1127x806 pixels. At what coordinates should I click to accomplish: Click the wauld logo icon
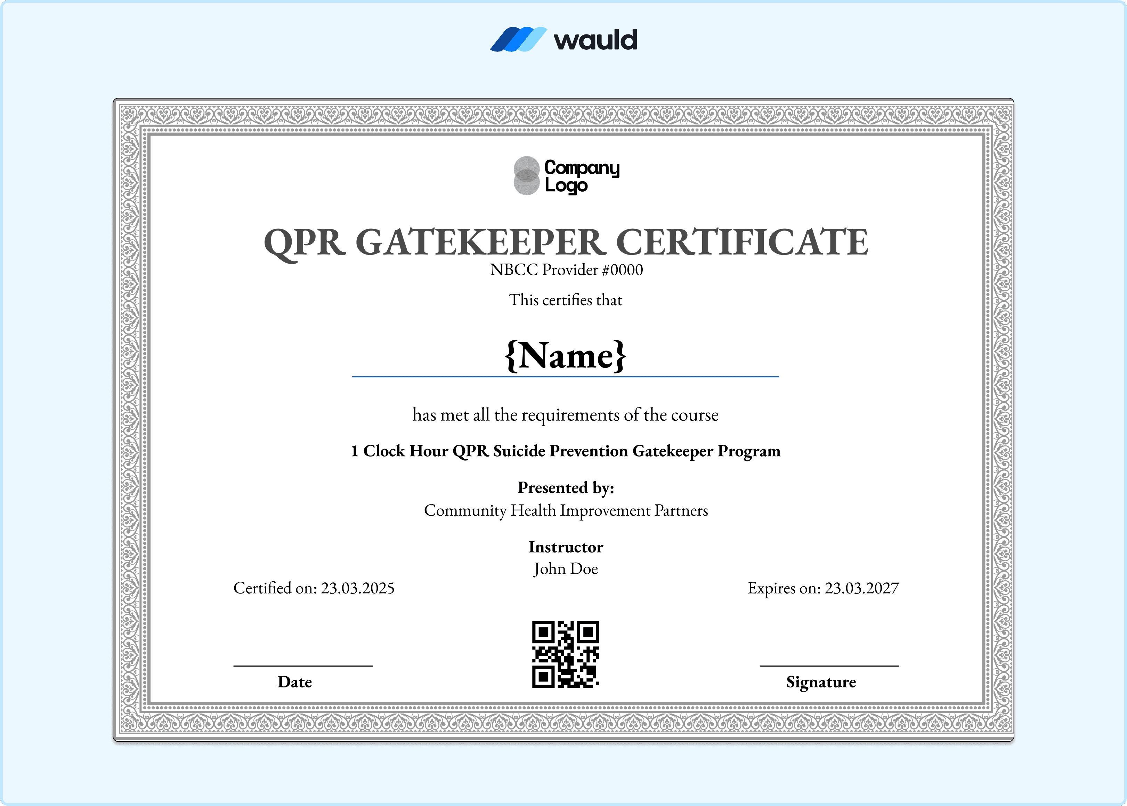point(518,39)
